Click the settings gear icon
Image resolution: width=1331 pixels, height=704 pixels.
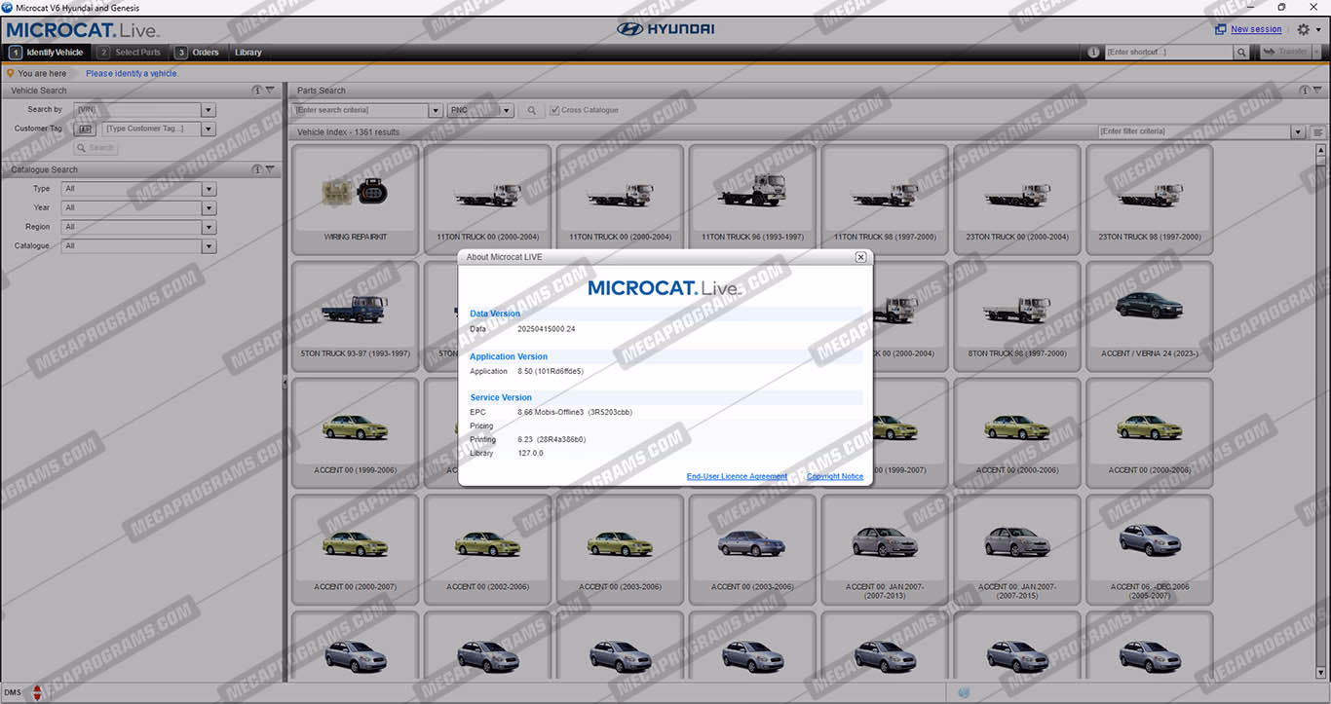[1304, 29]
